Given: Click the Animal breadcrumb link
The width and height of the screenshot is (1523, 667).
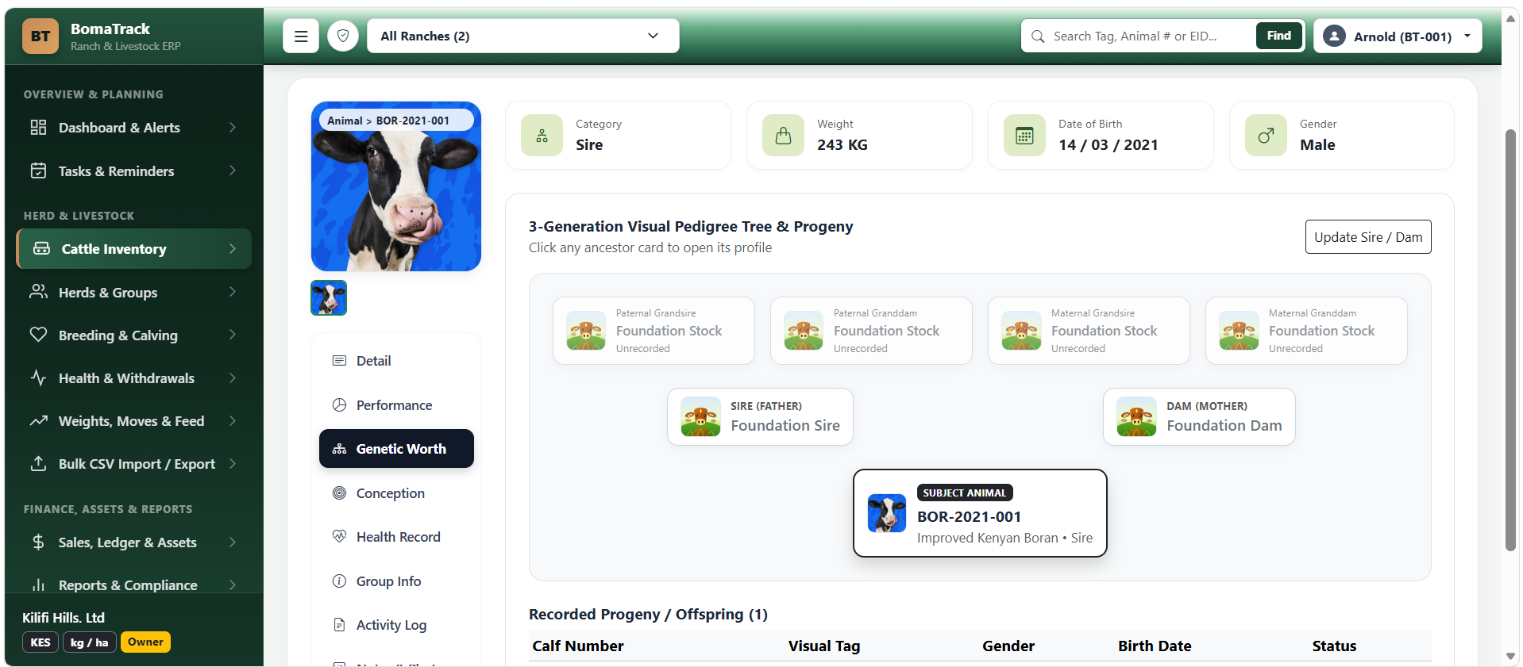Looking at the screenshot, I should (x=345, y=121).
